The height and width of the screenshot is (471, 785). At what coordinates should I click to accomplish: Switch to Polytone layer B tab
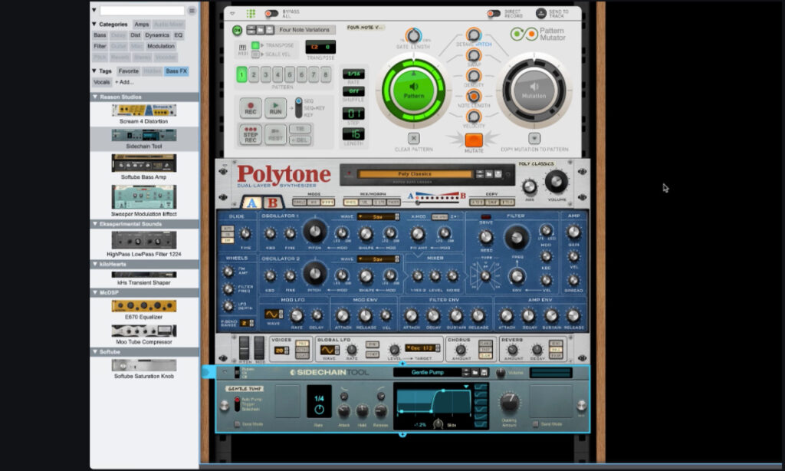pyautogui.click(x=272, y=203)
